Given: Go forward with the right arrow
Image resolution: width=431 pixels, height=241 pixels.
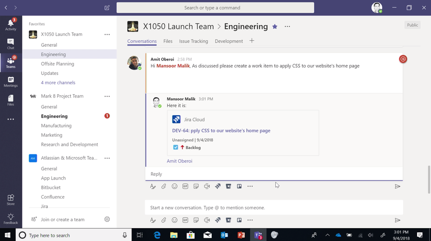Looking at the screenshot, I should coord(15,8).
